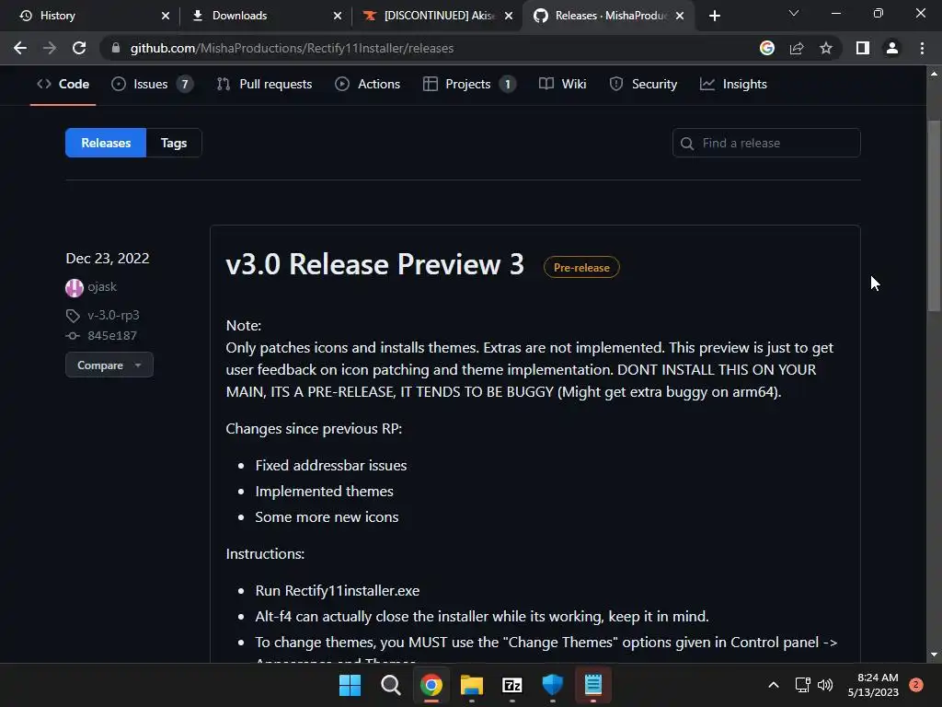
Task: Close the Releases MishaProductions tab
Action: tap(680, 16)
